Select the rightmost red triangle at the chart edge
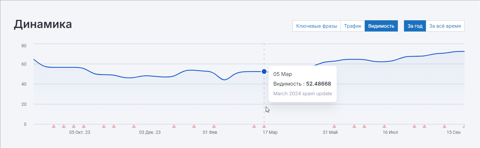Viewport: 480px width, 148px height. (464, 126)
